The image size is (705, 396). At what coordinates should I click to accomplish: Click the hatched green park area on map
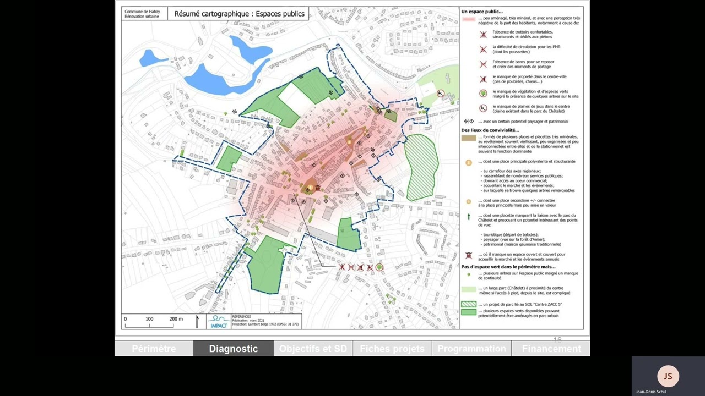tap(421, 168)
